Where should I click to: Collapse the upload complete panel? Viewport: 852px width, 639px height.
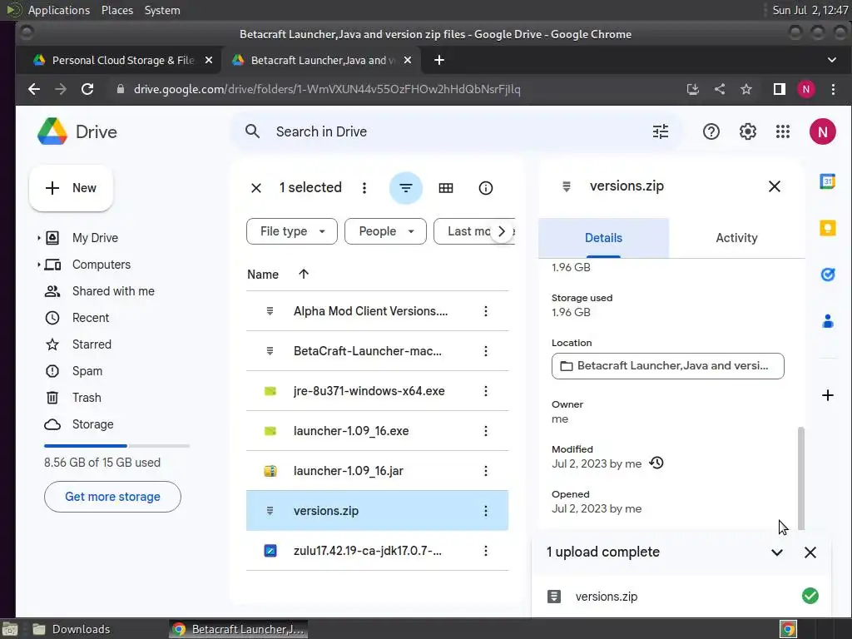(777, 552)
